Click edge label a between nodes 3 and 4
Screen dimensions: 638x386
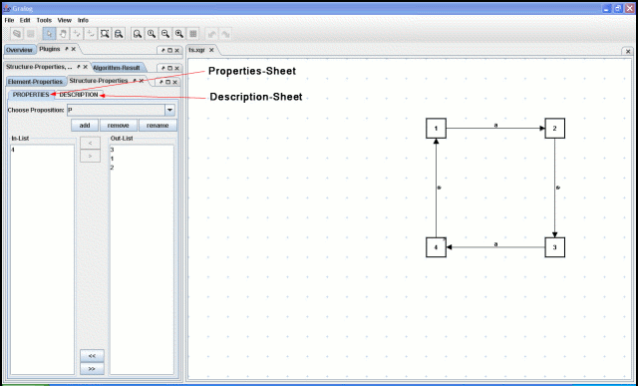[x=495, y=244]
